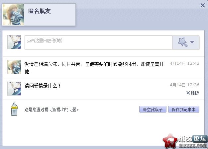The width and height of the screenshot is (208, 149).
Task: Click the magic wand star icon
Action: pyautogui.click(x=183, y=42)
